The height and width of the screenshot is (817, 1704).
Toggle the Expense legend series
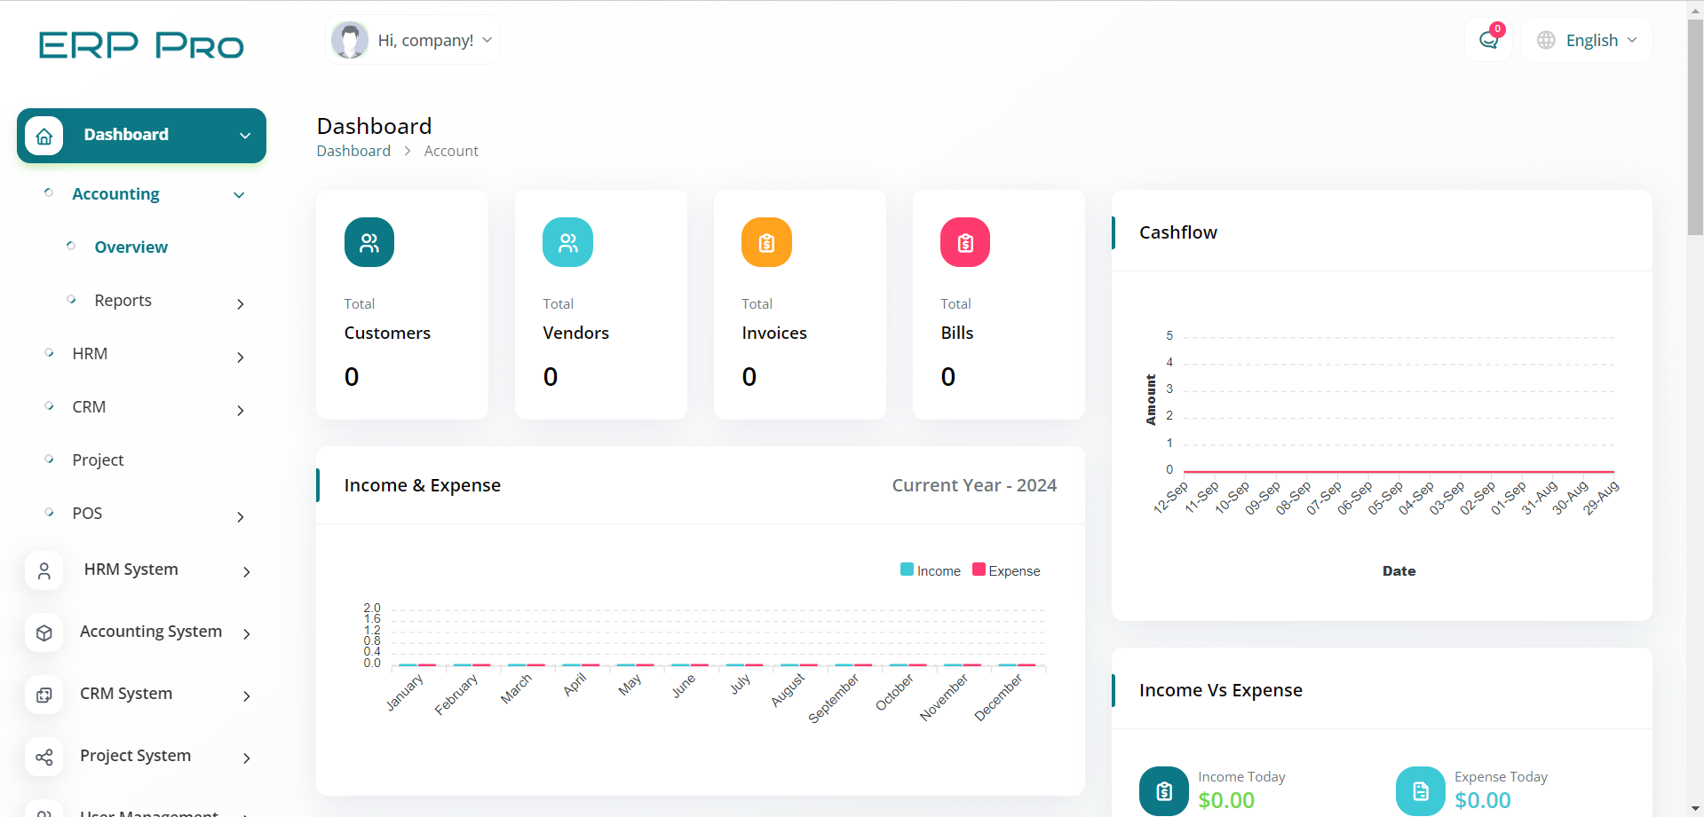pos(1005,570)
